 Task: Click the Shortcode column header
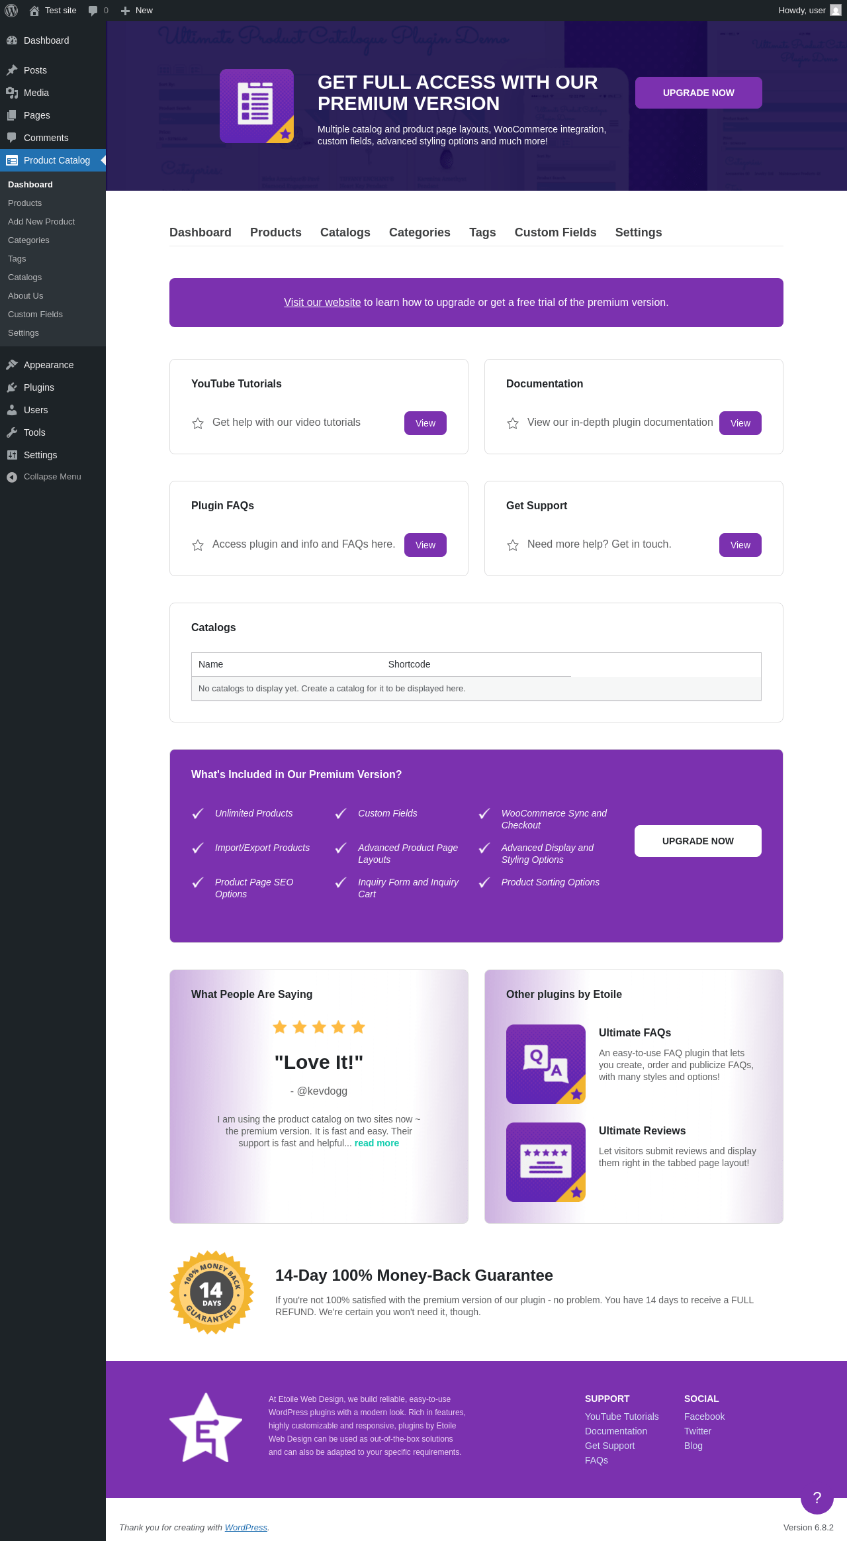410,664
